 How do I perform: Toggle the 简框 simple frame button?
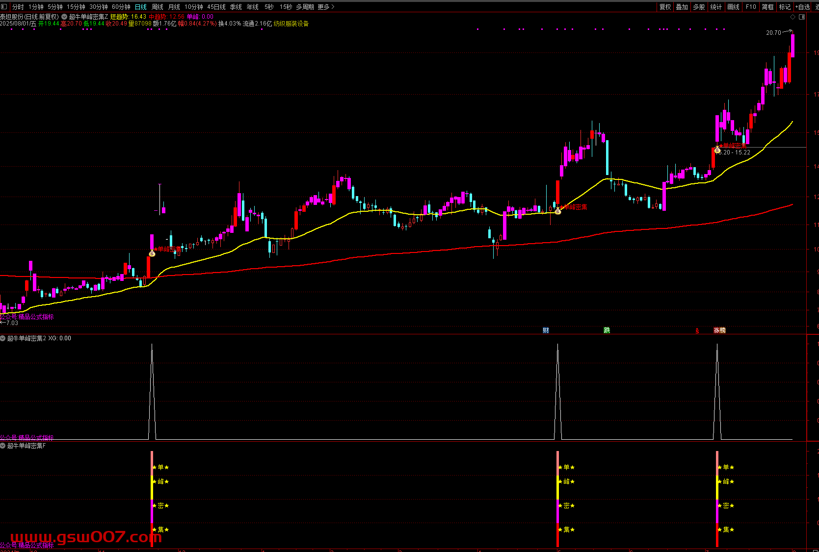pos(768,7)
